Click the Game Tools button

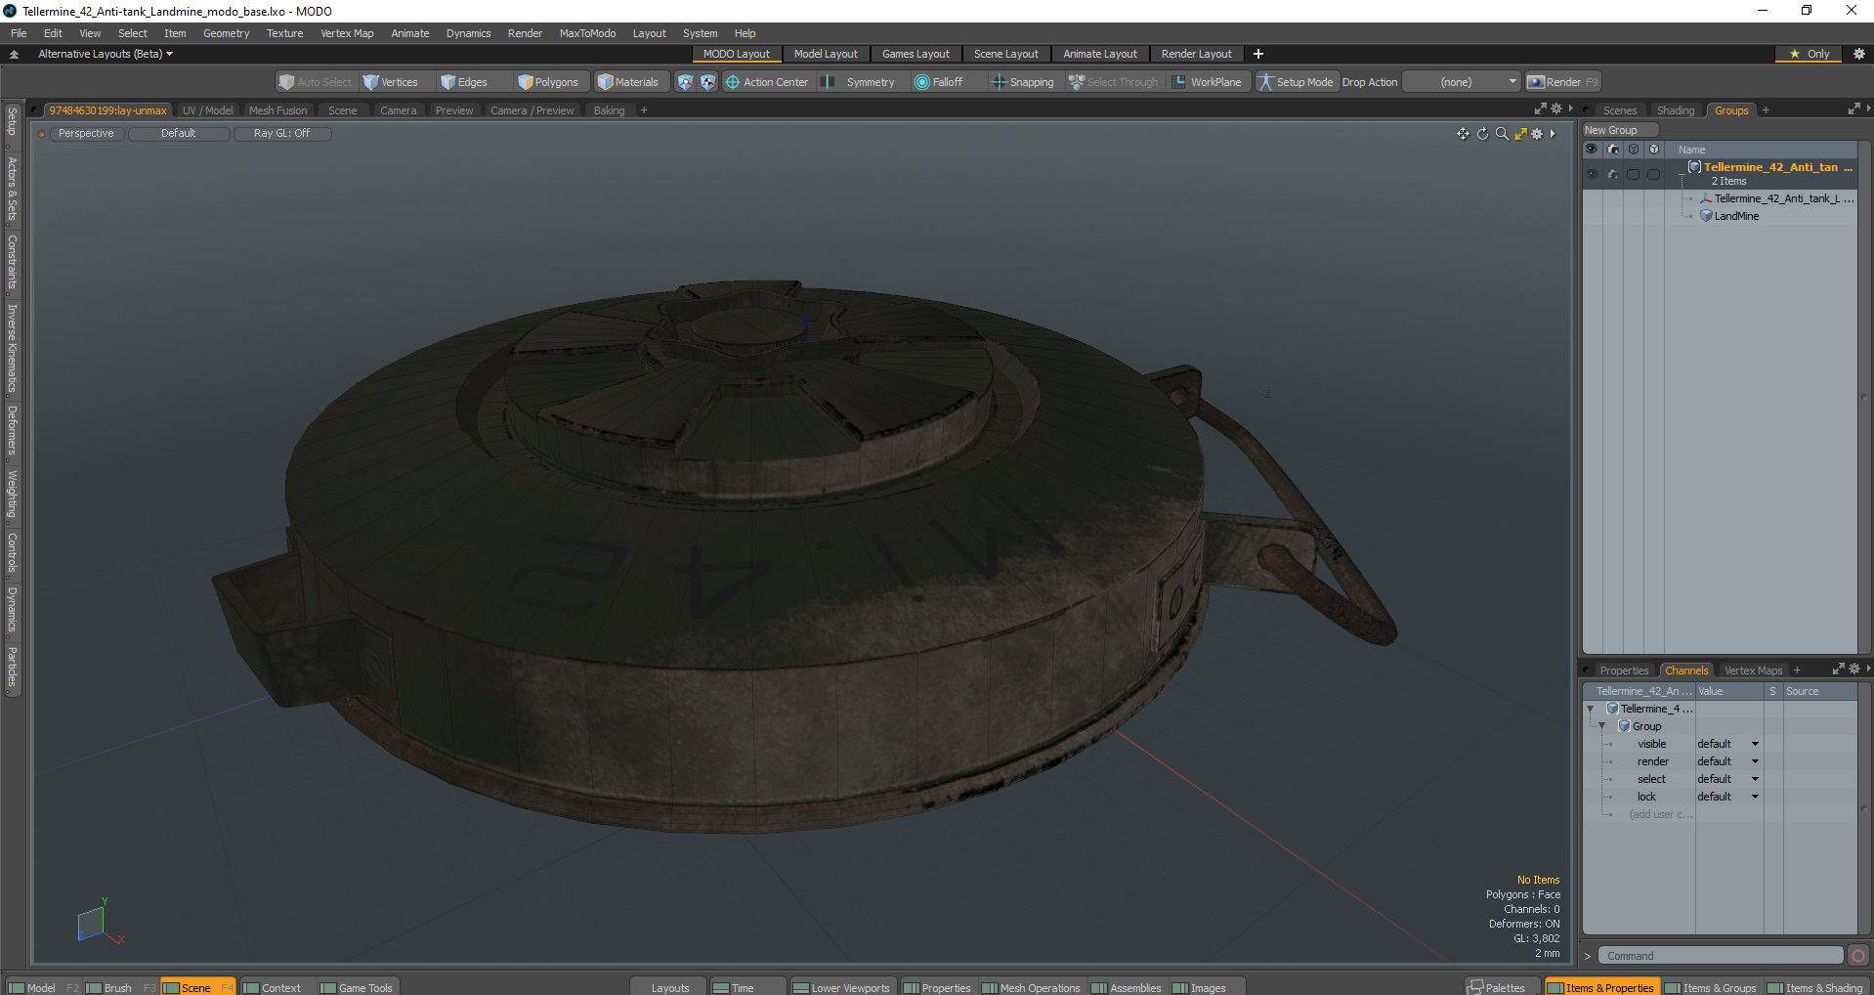[357, 987]
